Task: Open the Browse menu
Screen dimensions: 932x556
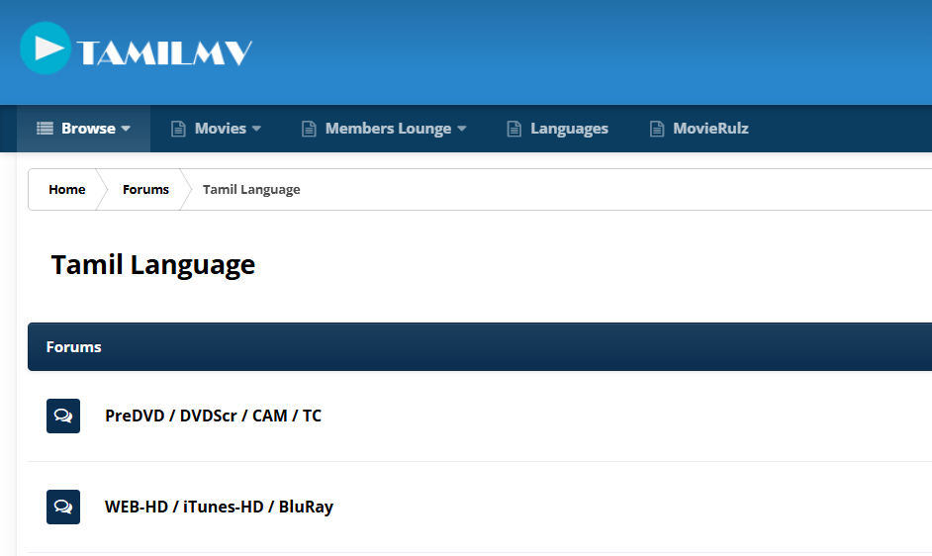Action: point(83,129)
